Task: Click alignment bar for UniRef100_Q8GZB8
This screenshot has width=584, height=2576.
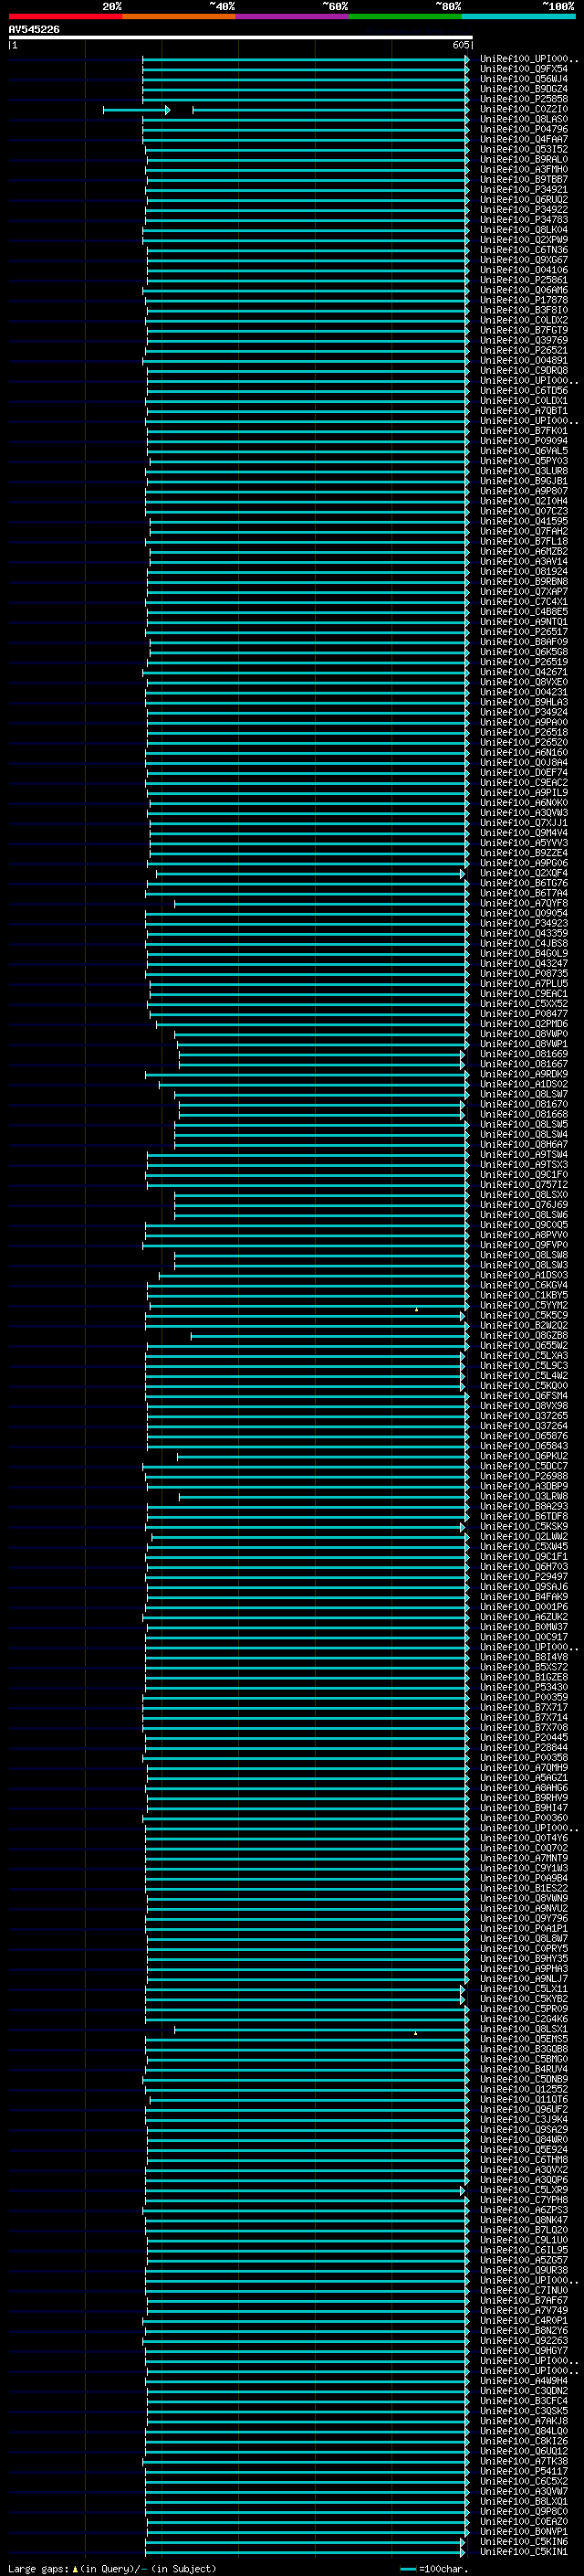Action: tap(329, 1336)
